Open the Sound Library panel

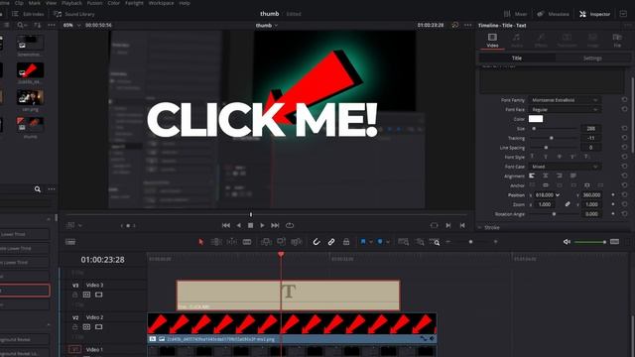point(74,14)
